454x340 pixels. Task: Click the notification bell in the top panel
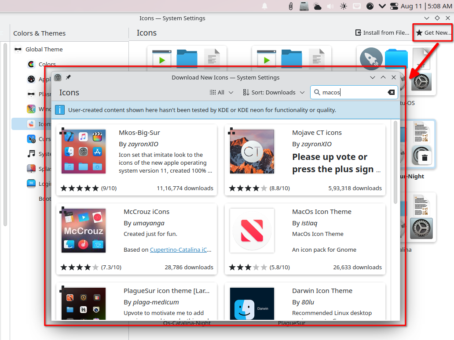(265, 6)
